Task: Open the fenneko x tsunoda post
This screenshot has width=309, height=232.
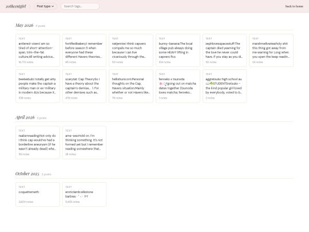Action: coord(178,86)
